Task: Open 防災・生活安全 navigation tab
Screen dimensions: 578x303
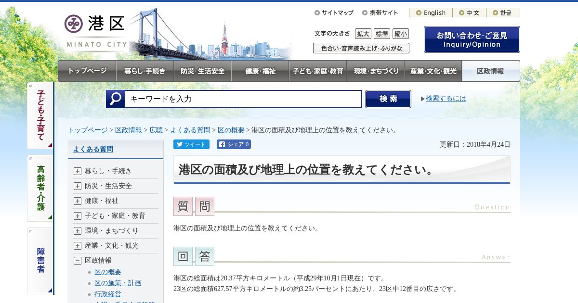Action: tap(203, 71)
